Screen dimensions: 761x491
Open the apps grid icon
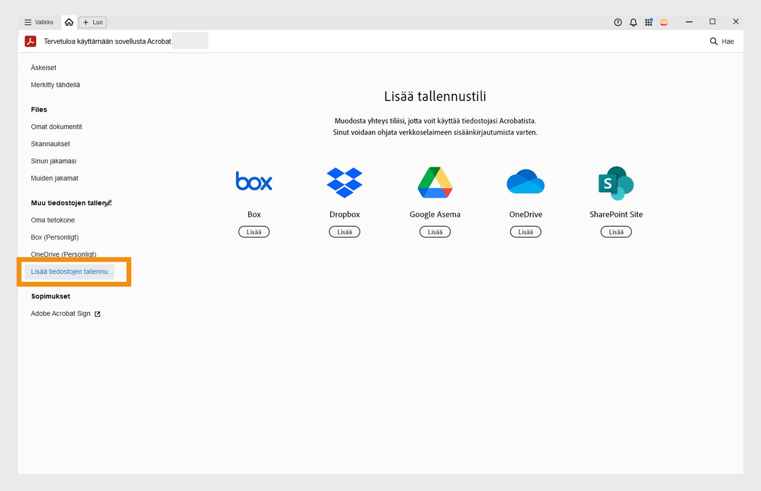tap(649, 22)
